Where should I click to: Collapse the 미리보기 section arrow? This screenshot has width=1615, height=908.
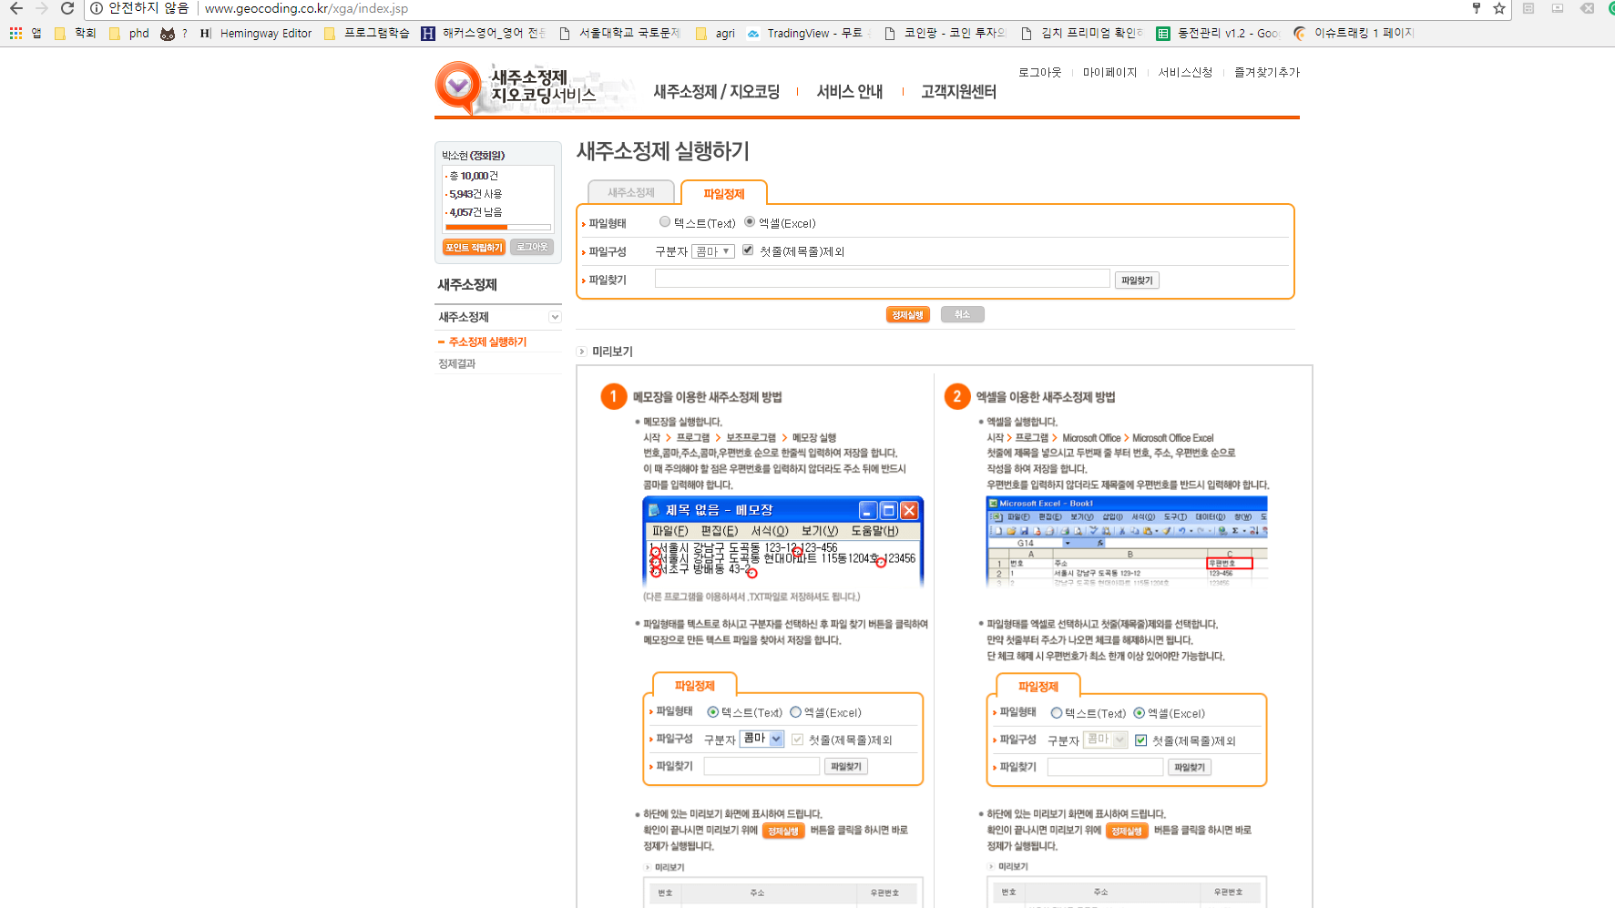click(x=582, y=352)
